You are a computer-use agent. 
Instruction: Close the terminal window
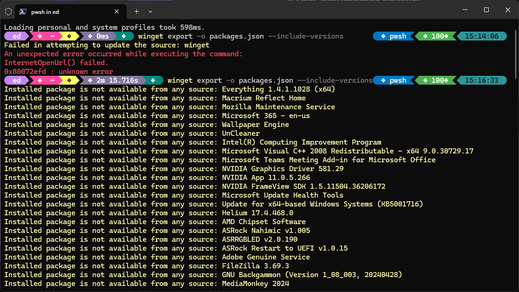(x=507, y=10)
